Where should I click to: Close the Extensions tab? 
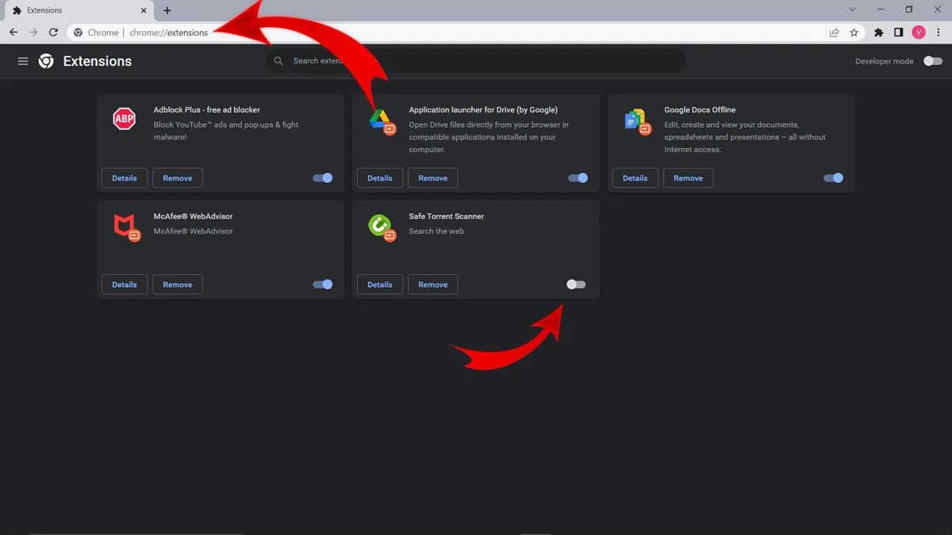pos(144,10)
